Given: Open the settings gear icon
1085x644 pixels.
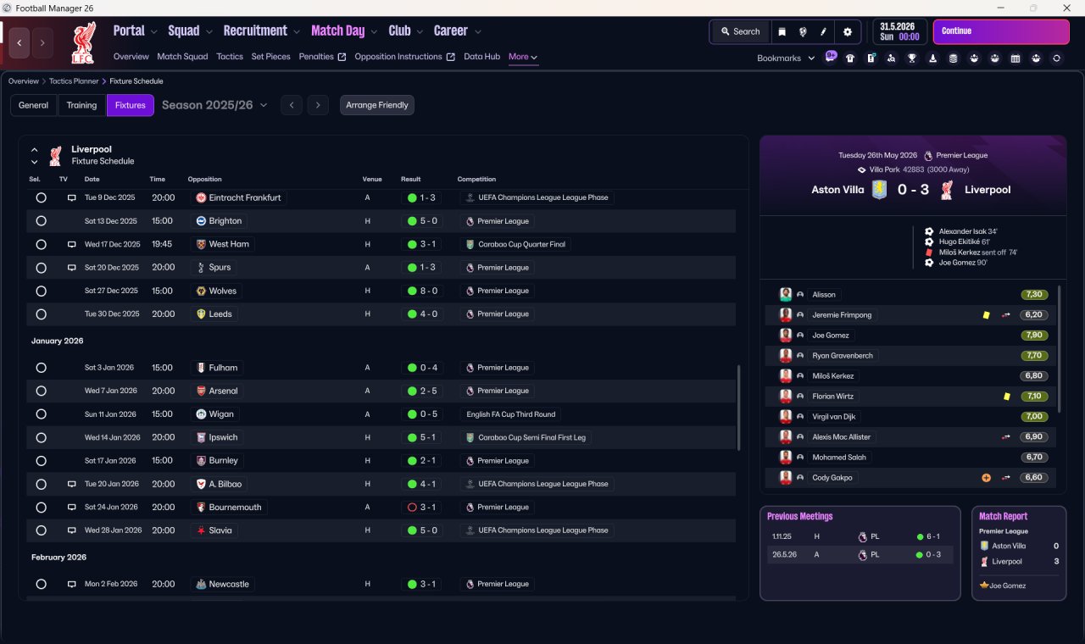Looking at the screenshot, I should point(848,31).
